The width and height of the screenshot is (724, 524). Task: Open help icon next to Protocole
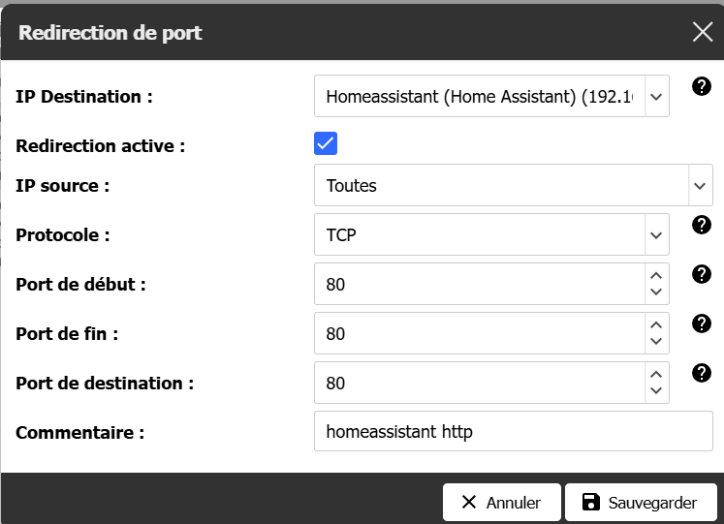click(702, 225)
